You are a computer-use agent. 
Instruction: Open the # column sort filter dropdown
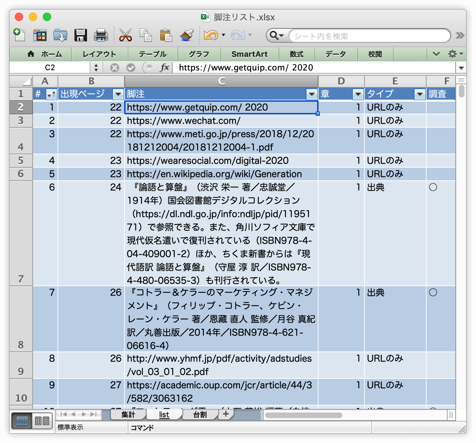click(52, 94)
